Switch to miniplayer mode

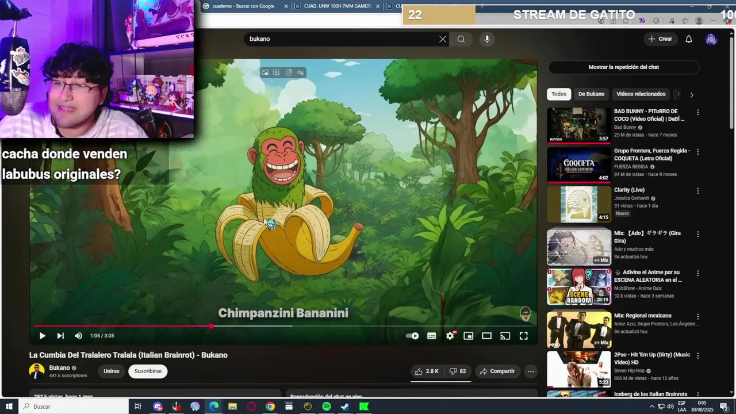tap(469, 336)
